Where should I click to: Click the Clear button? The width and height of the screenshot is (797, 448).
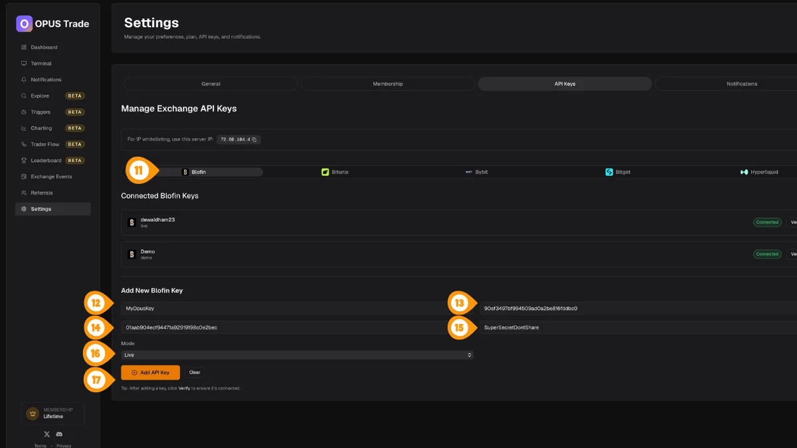pyautogui.click(x=195, y=372)
